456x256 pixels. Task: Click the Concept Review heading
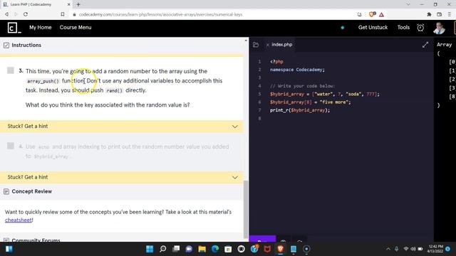(31, 191)
